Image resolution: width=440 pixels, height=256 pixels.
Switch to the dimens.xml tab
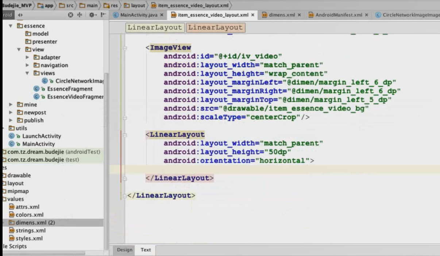tap(282, 15)
